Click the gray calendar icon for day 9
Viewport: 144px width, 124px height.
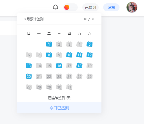pyautogui.click(x=59, y=55)
